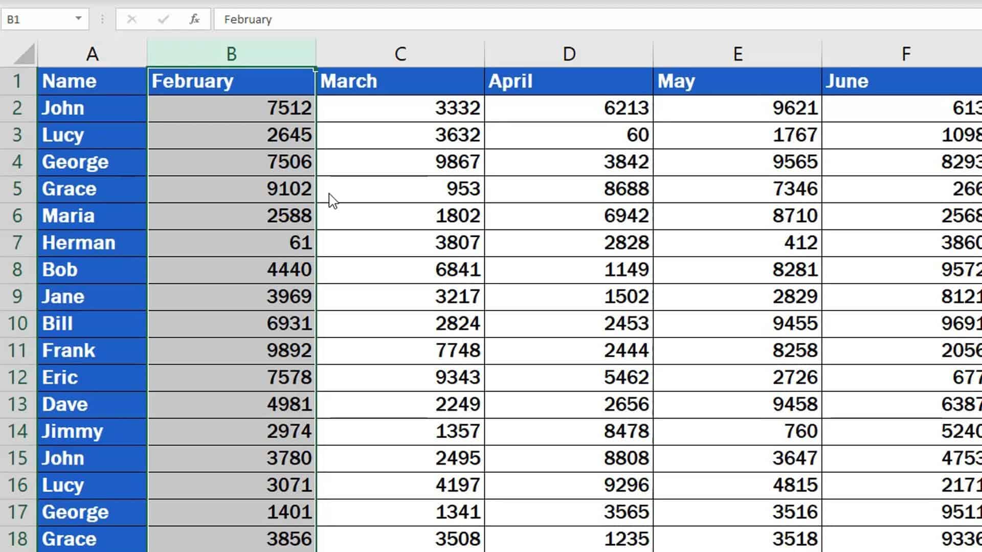Select the March header cell

click(399, 81)
